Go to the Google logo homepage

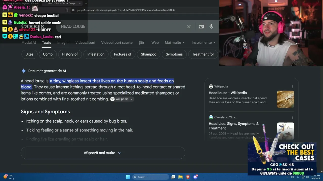(x=33, y=26)
